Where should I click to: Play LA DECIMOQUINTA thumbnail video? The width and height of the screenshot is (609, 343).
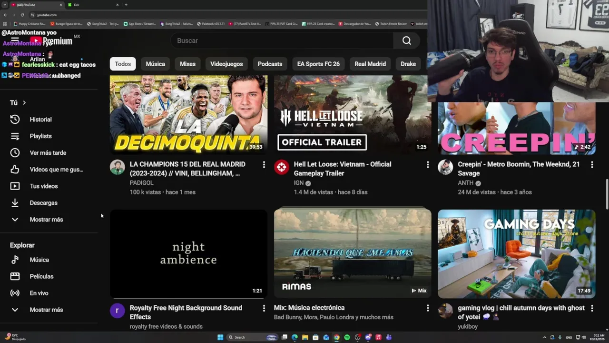pos(188,115)
